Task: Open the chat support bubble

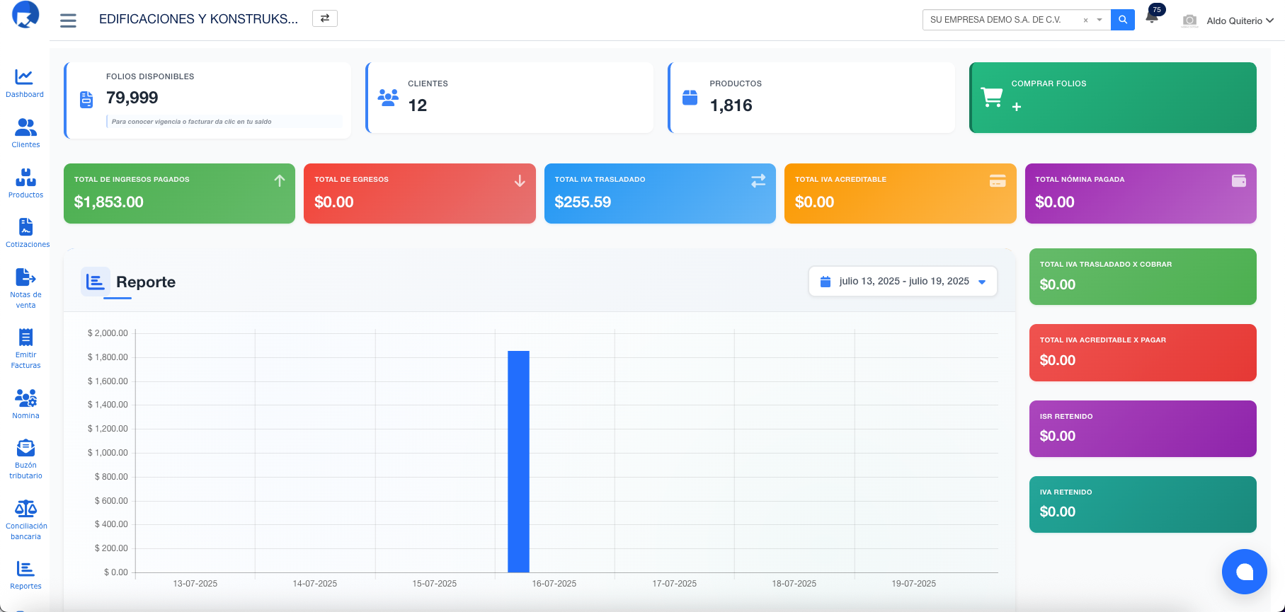Action: pyautogui.click(x=1244, y=572)
